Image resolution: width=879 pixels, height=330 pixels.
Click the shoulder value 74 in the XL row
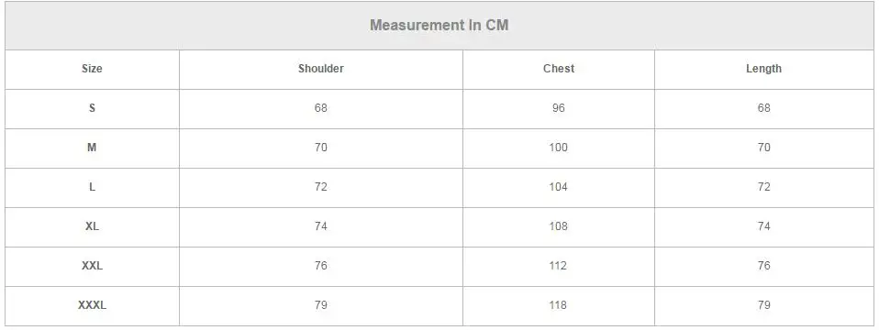pyautogui.click(x=320, y=226)
